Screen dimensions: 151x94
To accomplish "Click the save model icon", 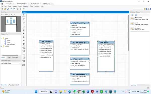I will [8, 9].
